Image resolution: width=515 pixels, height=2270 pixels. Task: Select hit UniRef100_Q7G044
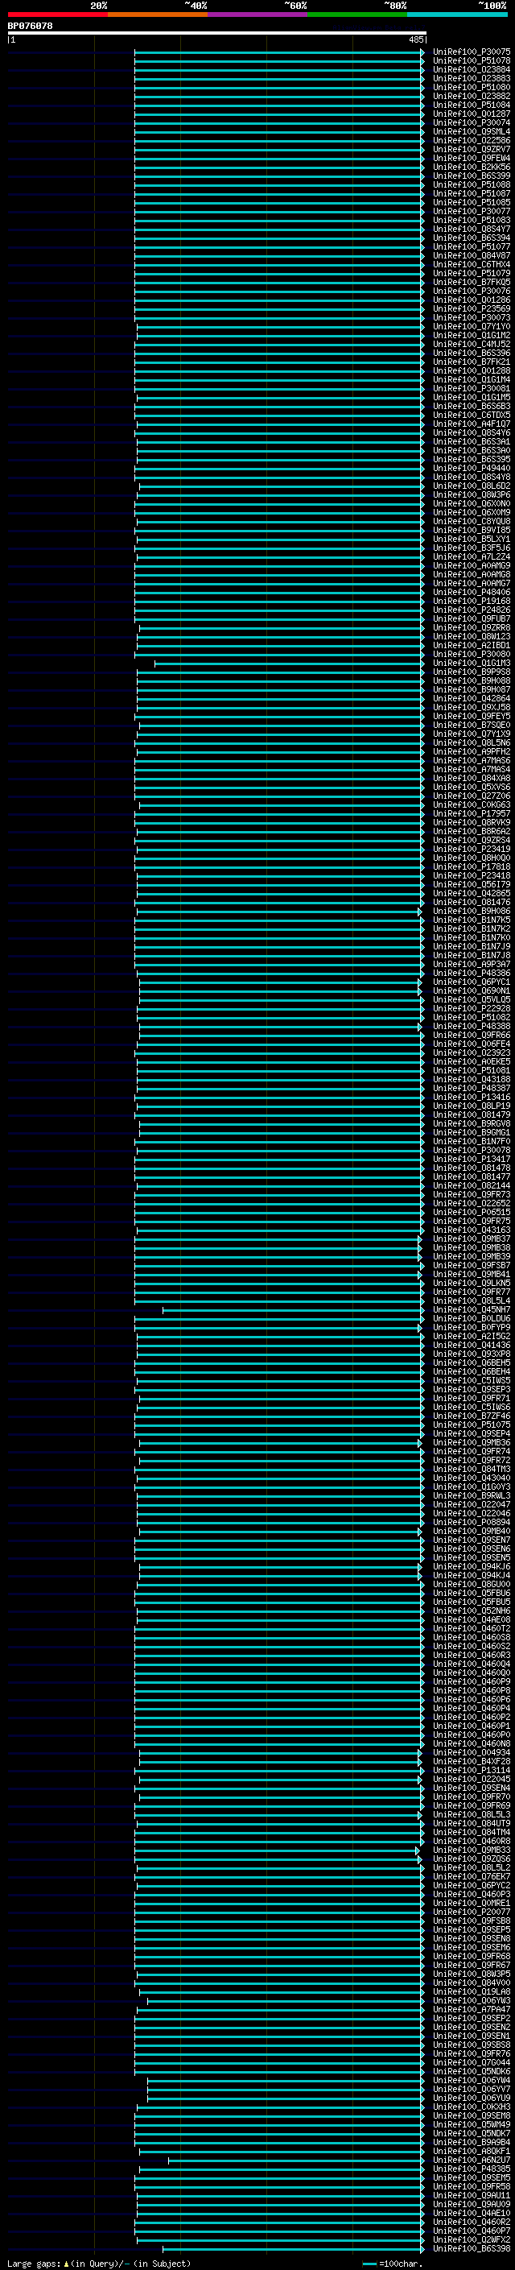pyautogui.click(x=472, y=2063)
